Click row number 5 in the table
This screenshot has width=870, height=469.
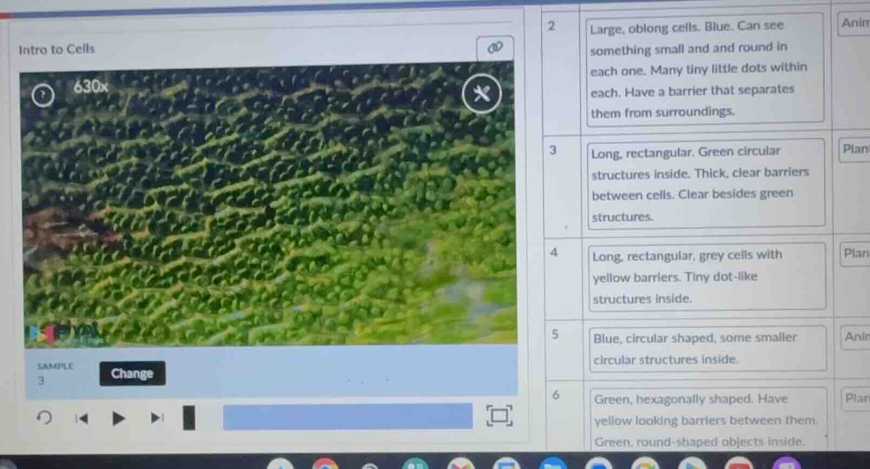pos(555,334)
